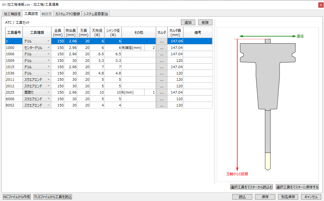Edit 先端径 value for tool 1000
The image size is (324, 201).
(150, 48)
